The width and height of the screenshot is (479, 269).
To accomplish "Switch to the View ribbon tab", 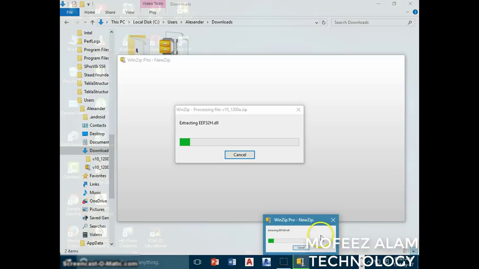I will pos(130,12).
